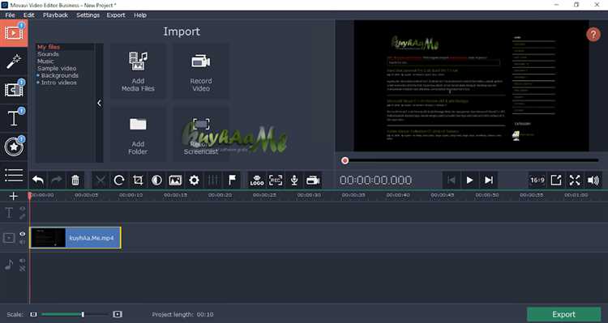Open the Settings menu
This screenshot has height=323, width=608.
88,15
